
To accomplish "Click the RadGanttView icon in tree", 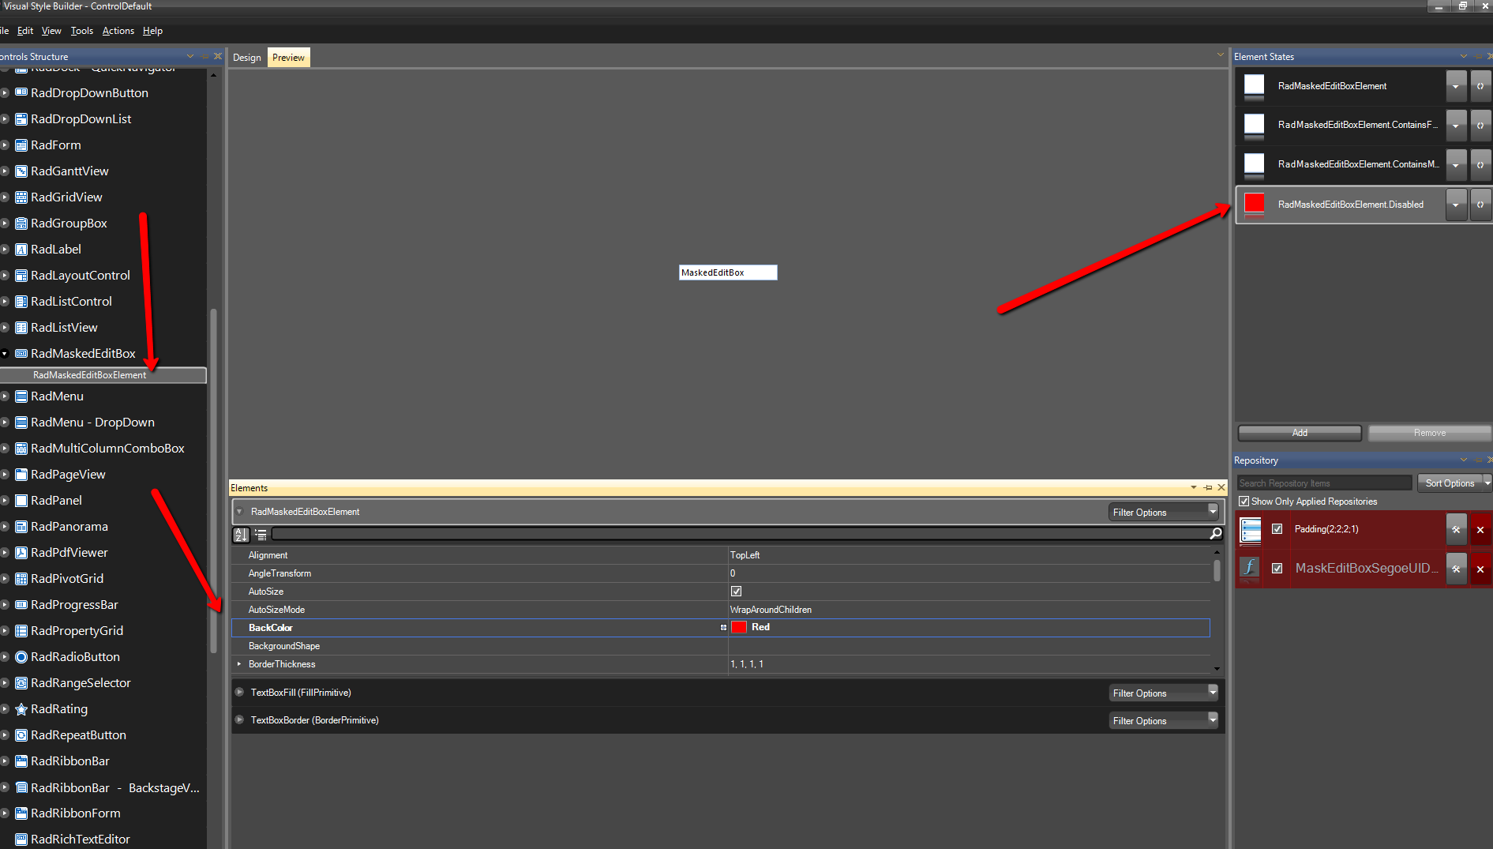I will (21, 171).
